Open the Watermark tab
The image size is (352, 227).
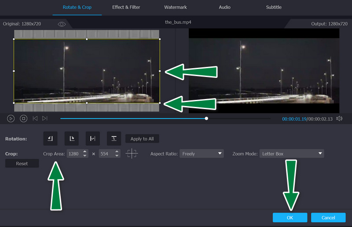click(x=176, y=7)
